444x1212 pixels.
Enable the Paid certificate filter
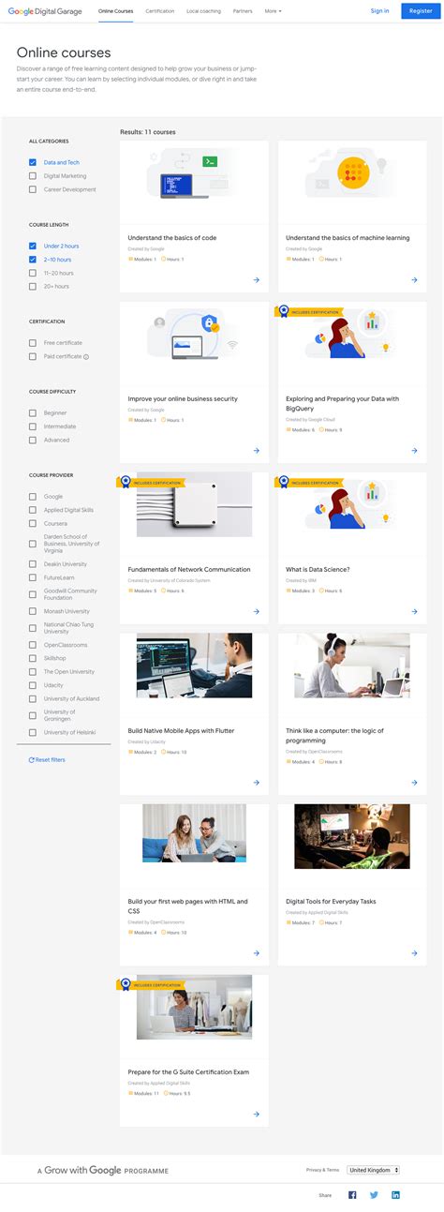[33, 356]
